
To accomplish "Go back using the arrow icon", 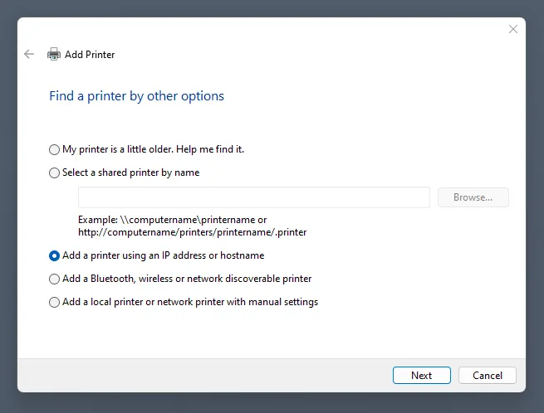I will coord(29,54).
